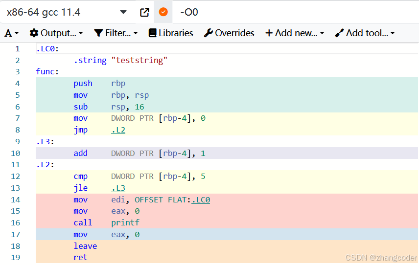Open the Add new dropdown
The height and width of the screenshot is (265, 419).
pyautogui.click(x=295, y=33)
